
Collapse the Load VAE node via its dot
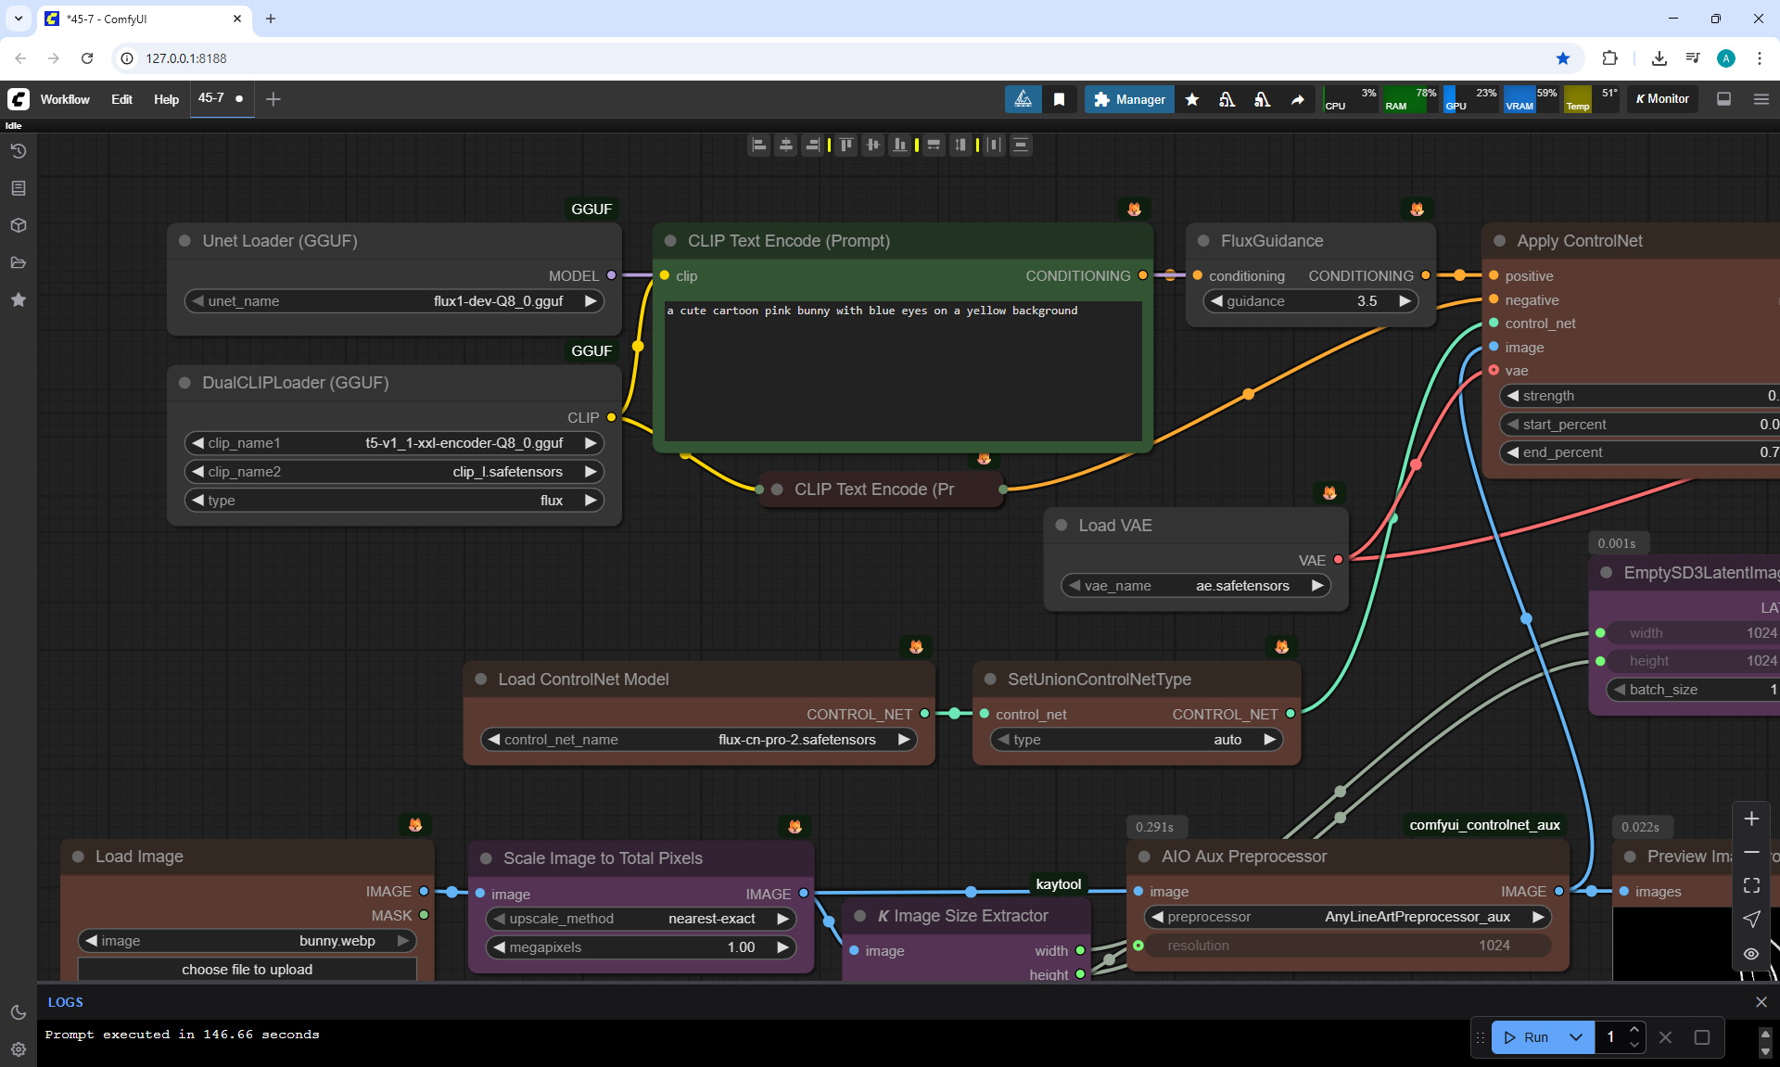point(1062,526)
